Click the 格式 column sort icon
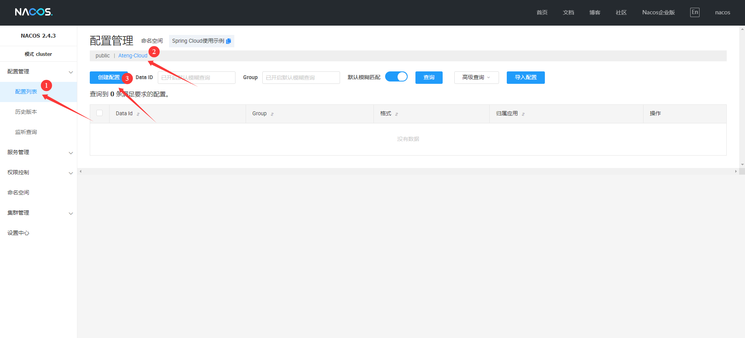The width and height of the screenshot is (745, 338). [396, 114]
